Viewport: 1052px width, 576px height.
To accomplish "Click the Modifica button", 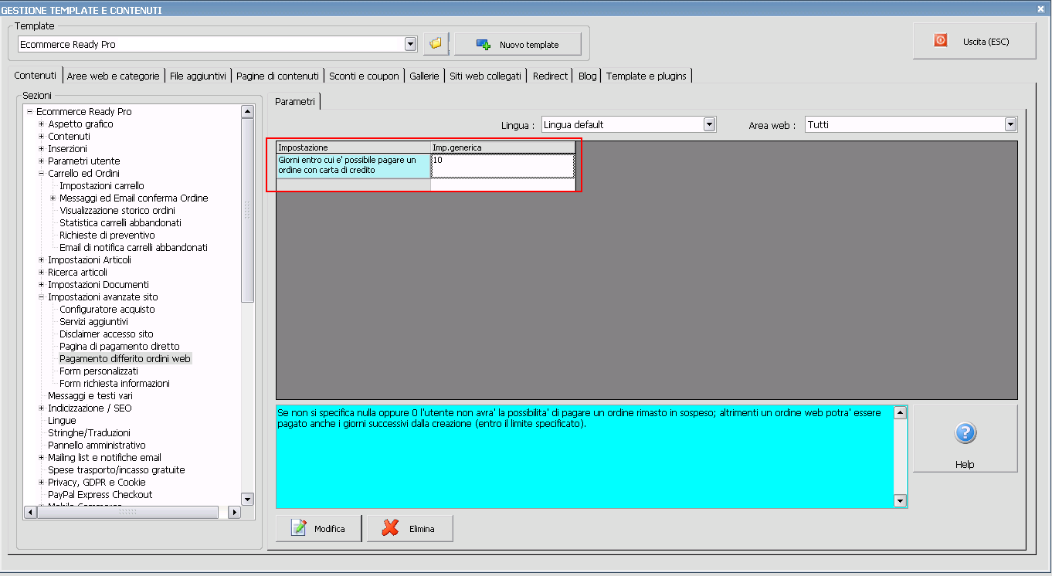I will click(x=317, y=529).
